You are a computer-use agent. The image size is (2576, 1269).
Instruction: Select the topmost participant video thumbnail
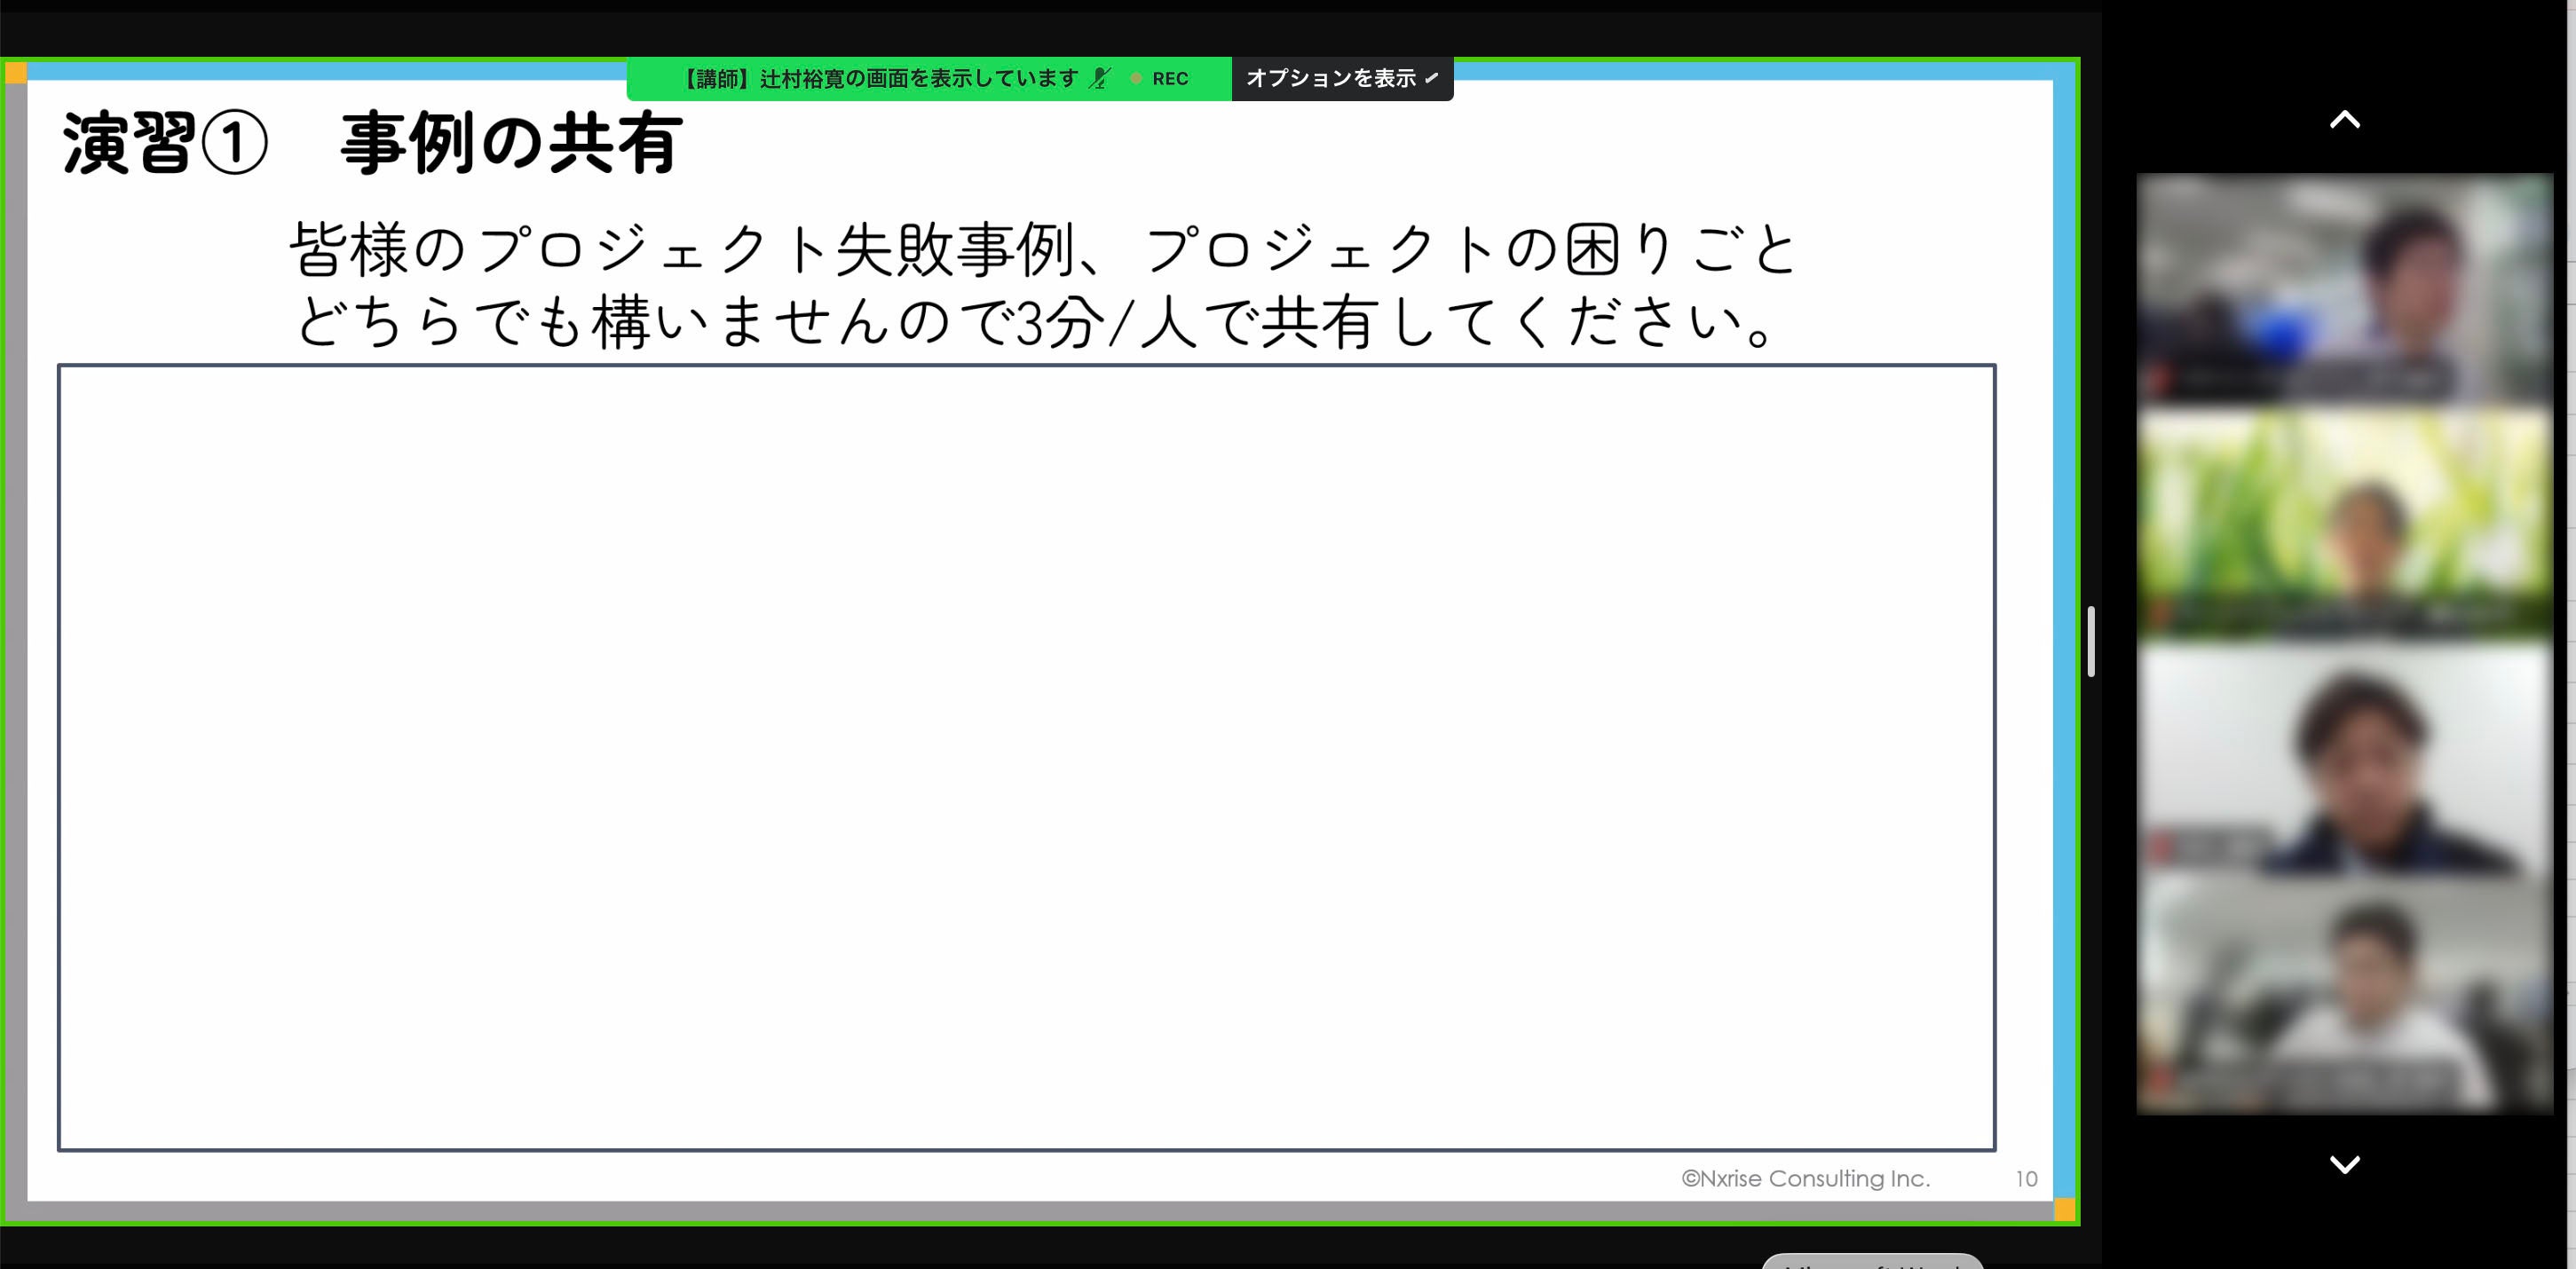[2344, 289]
